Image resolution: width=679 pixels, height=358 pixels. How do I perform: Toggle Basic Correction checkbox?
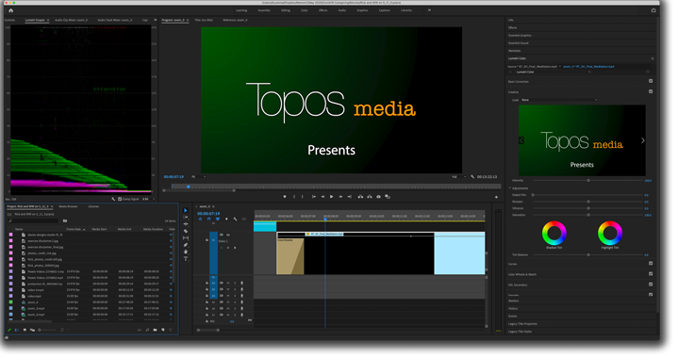651,81
